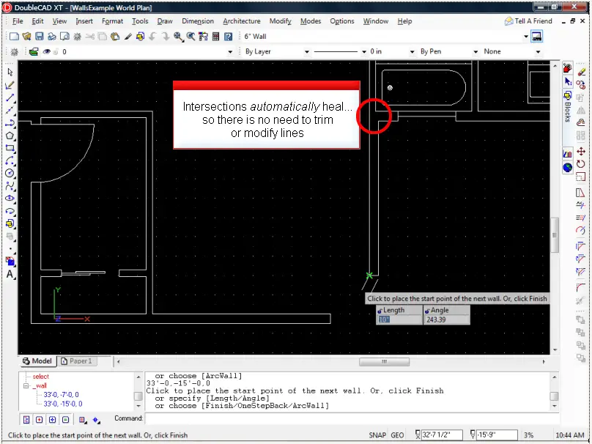Toggle the SNAP indicator in the status bar
Image resolution: width=592 pixels, height=444 pixels.
377,433
